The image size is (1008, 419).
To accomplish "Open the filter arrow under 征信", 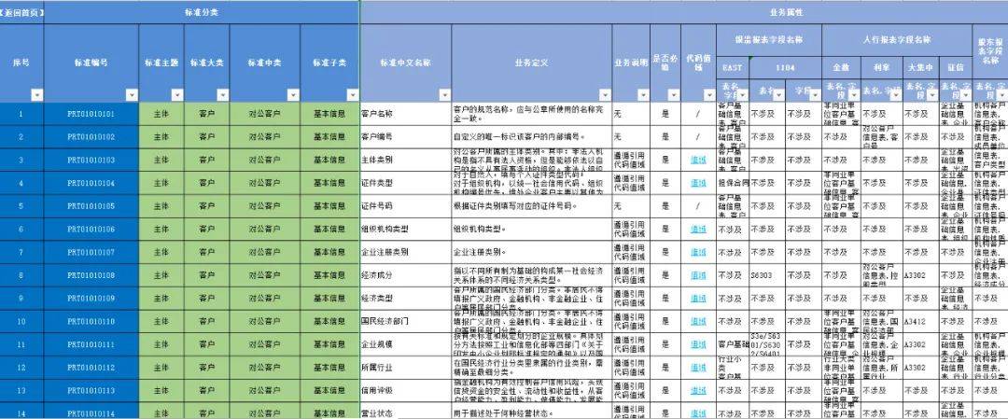I will pyautogui.click(x=966, y=95).
